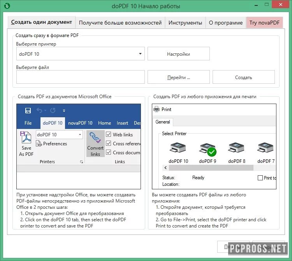The image size is (292, 261).
Task: Toggle the Cross references checkbox
Action: coord(108,143)
